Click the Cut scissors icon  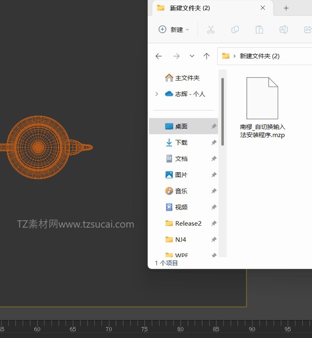coord(210,30)
